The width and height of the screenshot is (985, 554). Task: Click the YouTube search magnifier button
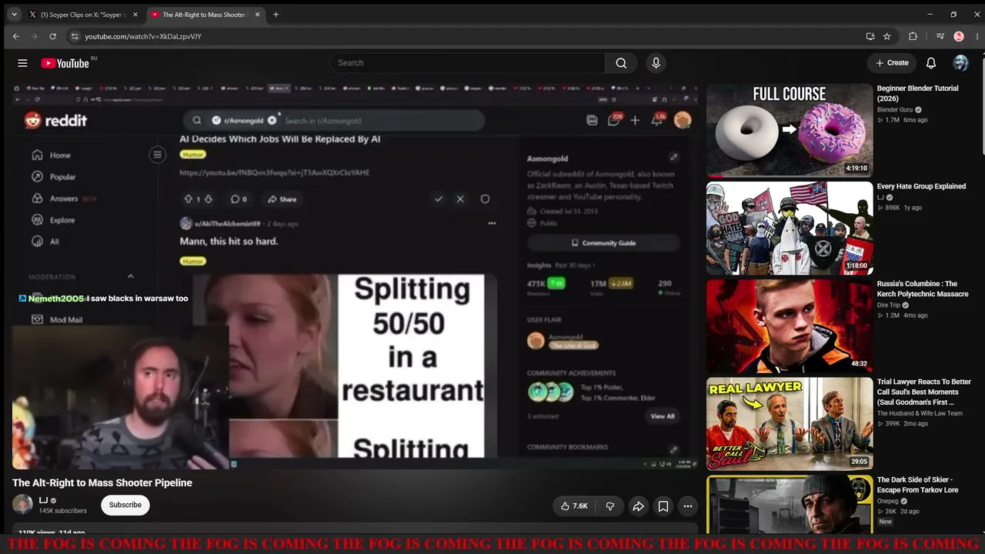coord(621,63)
